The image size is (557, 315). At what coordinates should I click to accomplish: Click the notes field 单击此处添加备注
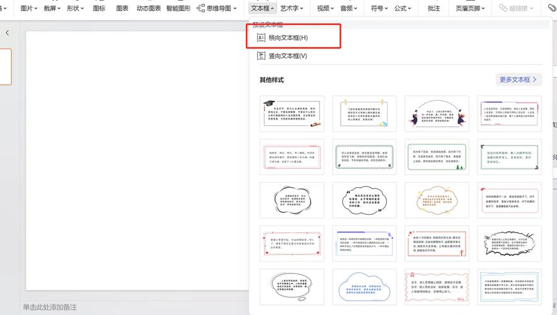[x=50, y=307]
